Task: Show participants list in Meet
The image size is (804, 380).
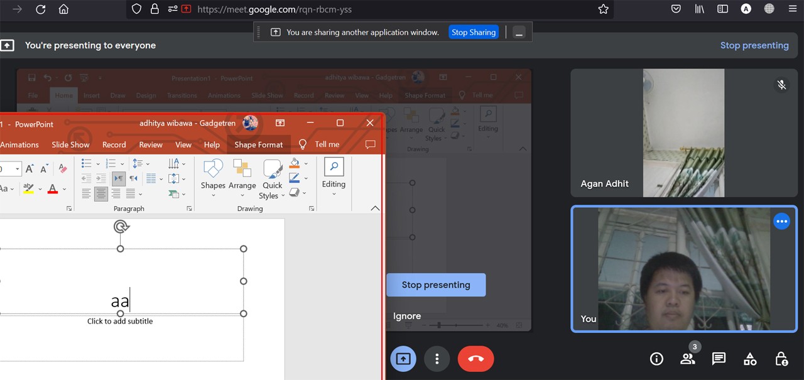Action: click(687, 359)
